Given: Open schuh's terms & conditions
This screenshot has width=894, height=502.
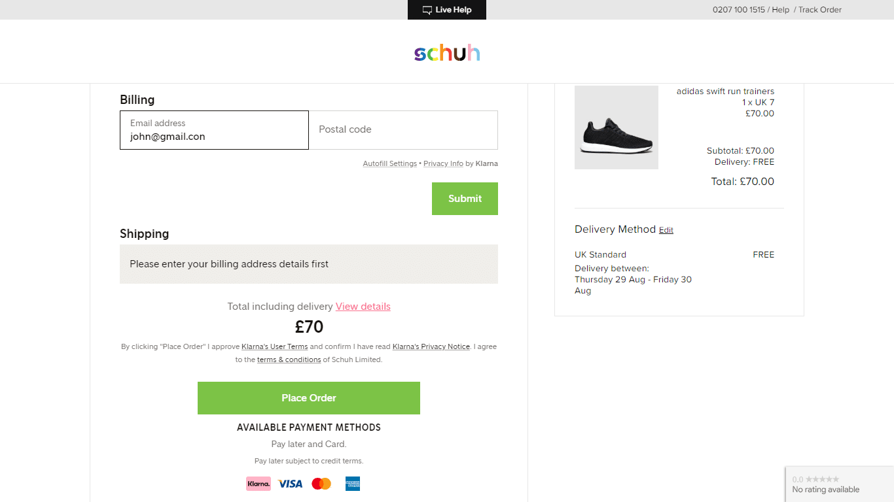Looking at the screenshot, I should pyautogui.click(x=289, y=360).
